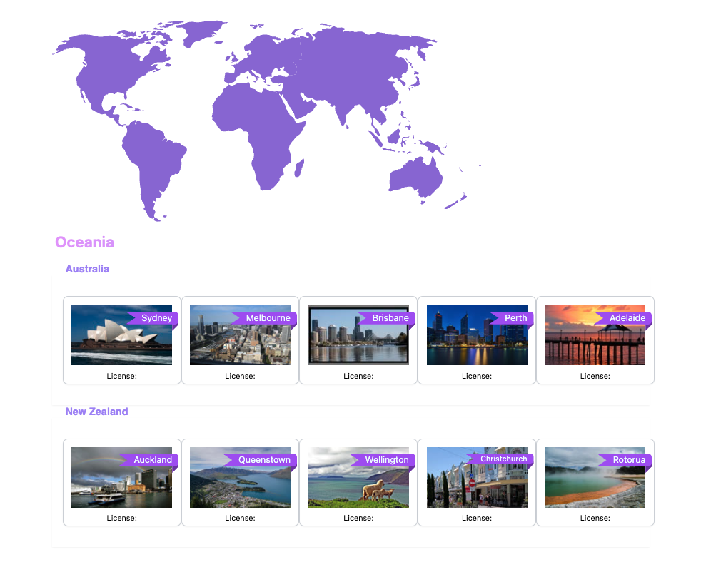Click the Rotorua ribbon label

pos(626,460)
